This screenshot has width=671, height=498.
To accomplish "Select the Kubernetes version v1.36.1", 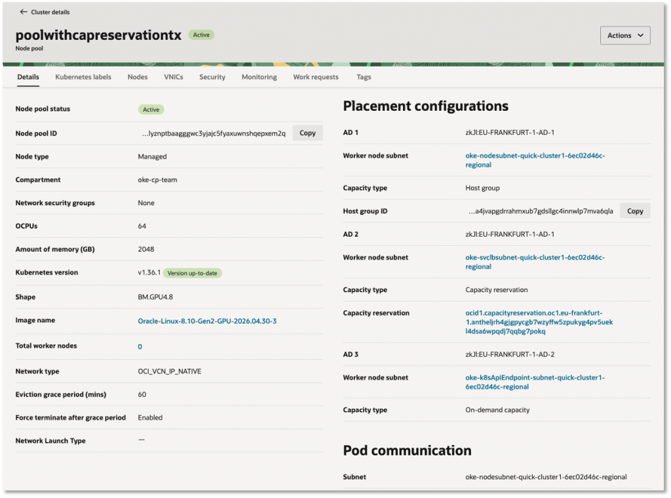I will (149, 273).
